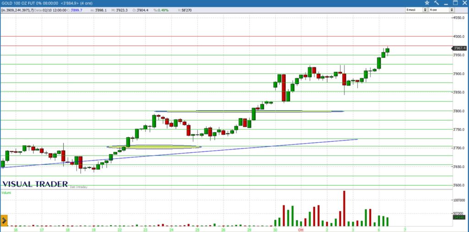
Task: Click the Visual Trader logo
Action: click(x=35, y=184)
